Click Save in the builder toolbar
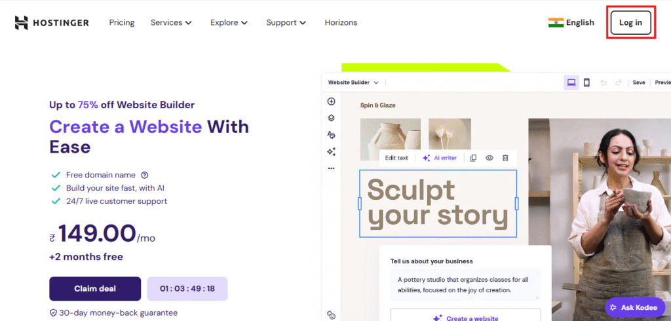 click(639, 83)
